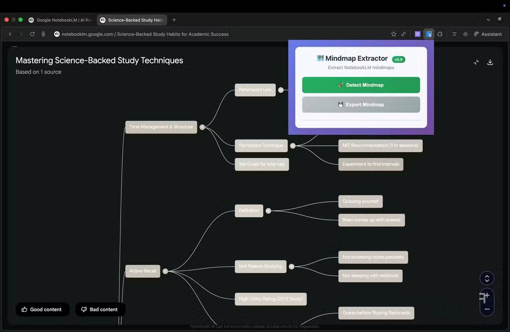The height and width of the screenshot is (332, 510).
Task: Select the Guess before flipping flashcards node
Action: point(376,313)
